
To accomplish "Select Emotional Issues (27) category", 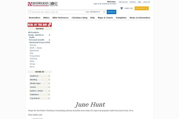I will click(39, 43).
